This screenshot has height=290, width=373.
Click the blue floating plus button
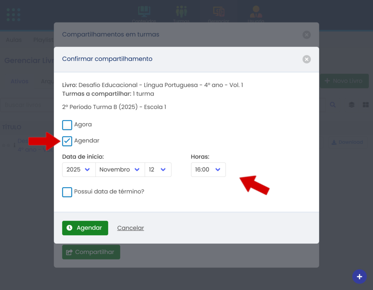click(359, 277)
